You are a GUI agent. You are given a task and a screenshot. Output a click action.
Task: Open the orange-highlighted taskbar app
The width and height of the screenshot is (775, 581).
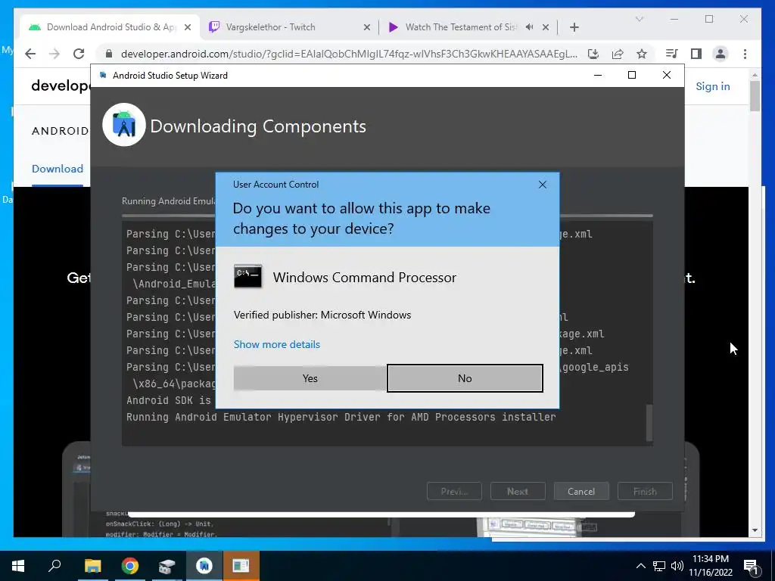tap(241, 566)
